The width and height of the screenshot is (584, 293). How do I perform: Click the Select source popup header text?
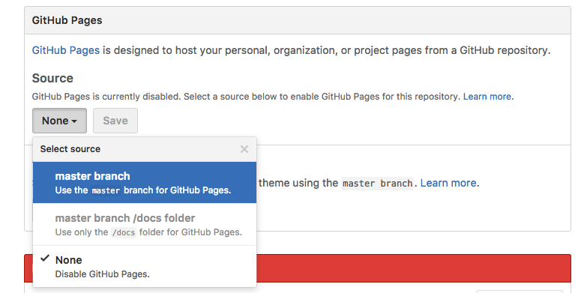tap(70, 149)
